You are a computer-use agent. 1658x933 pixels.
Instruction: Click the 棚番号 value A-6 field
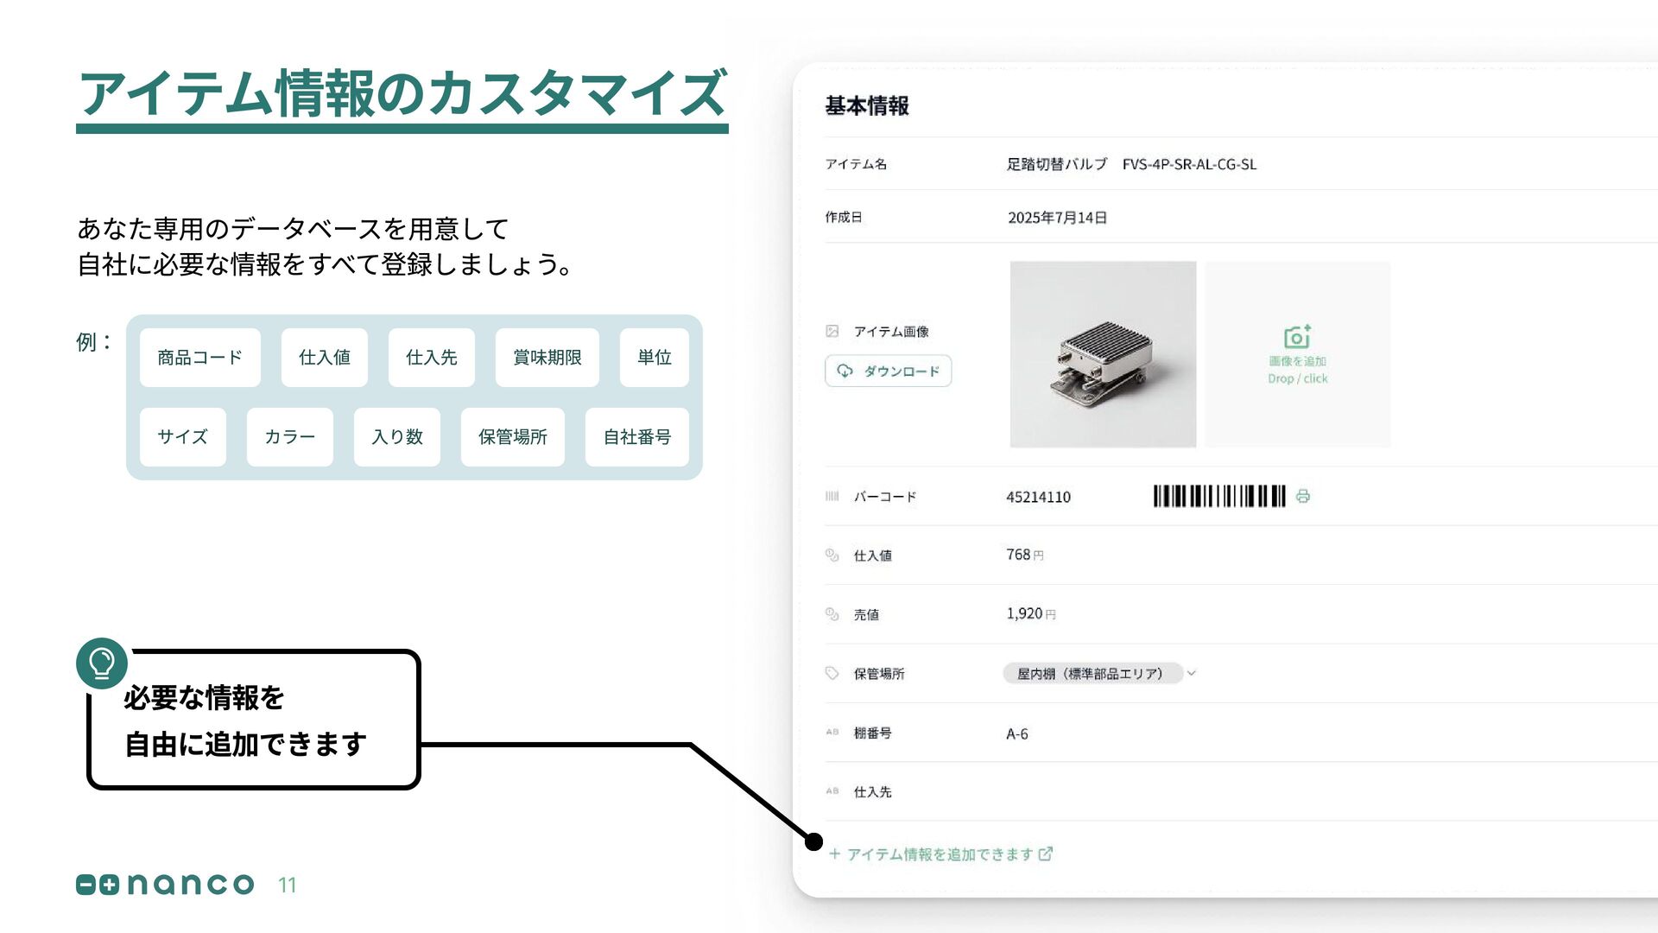(x=1017, y=733)
